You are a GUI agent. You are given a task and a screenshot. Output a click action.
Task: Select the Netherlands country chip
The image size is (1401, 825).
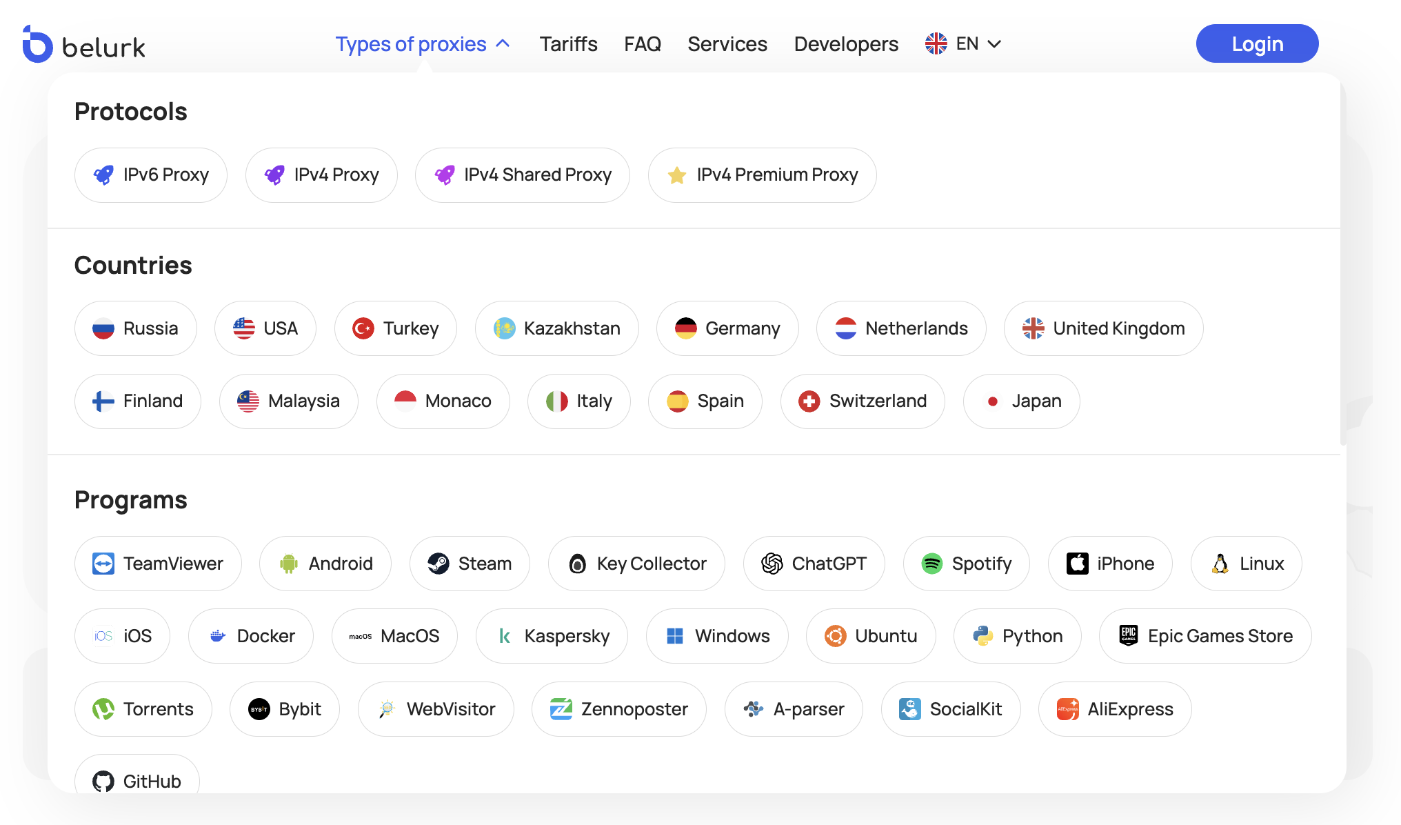click(x=901, y=328)
